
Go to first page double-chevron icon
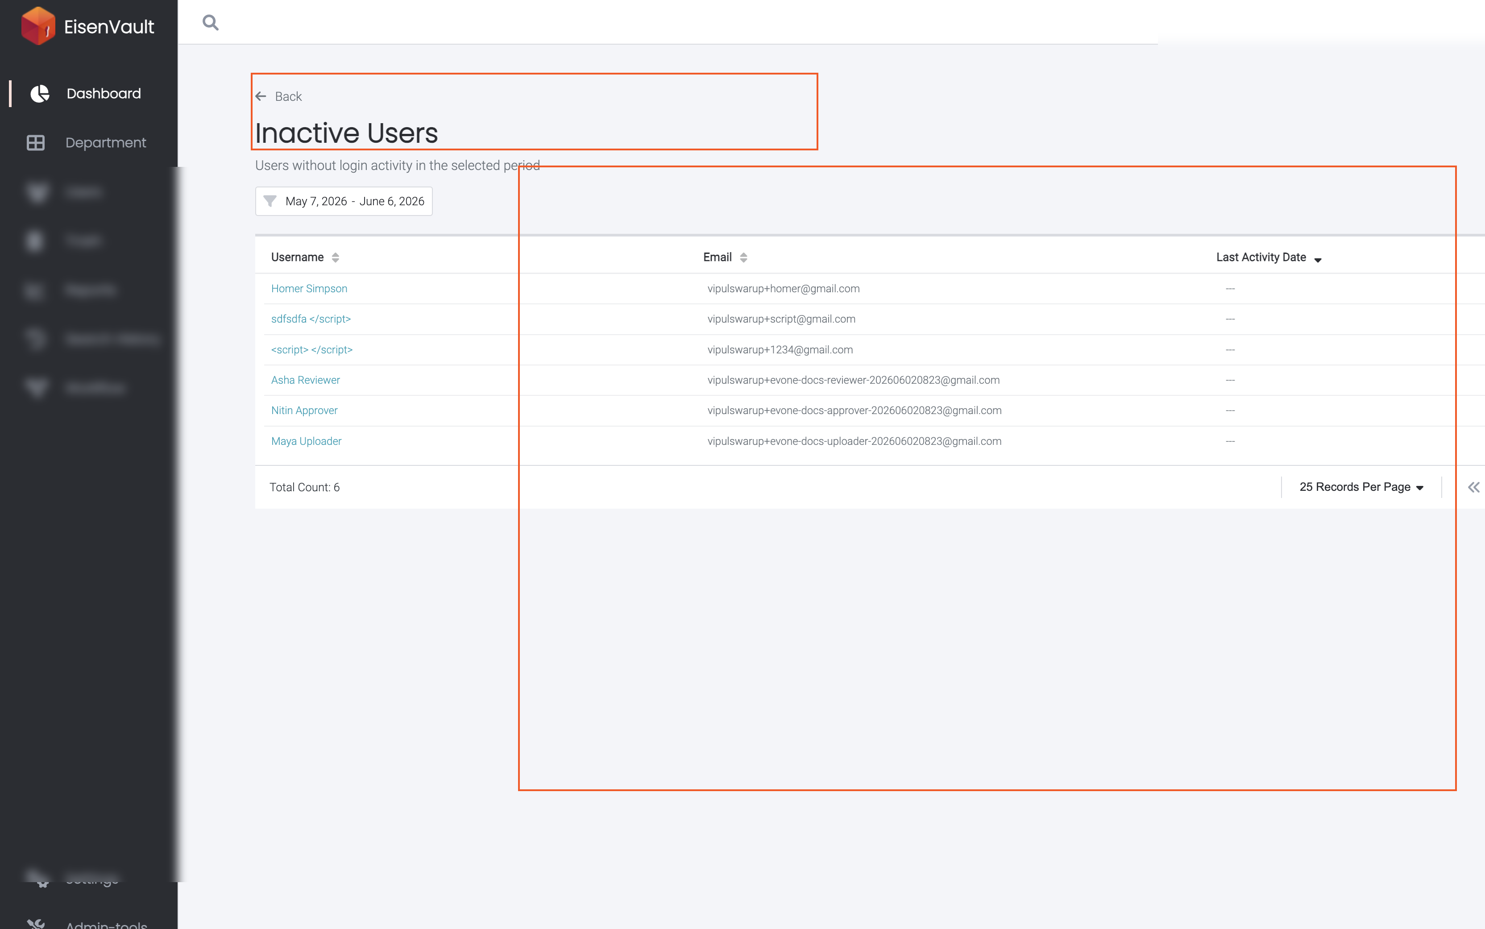[x=1474, y=487]
